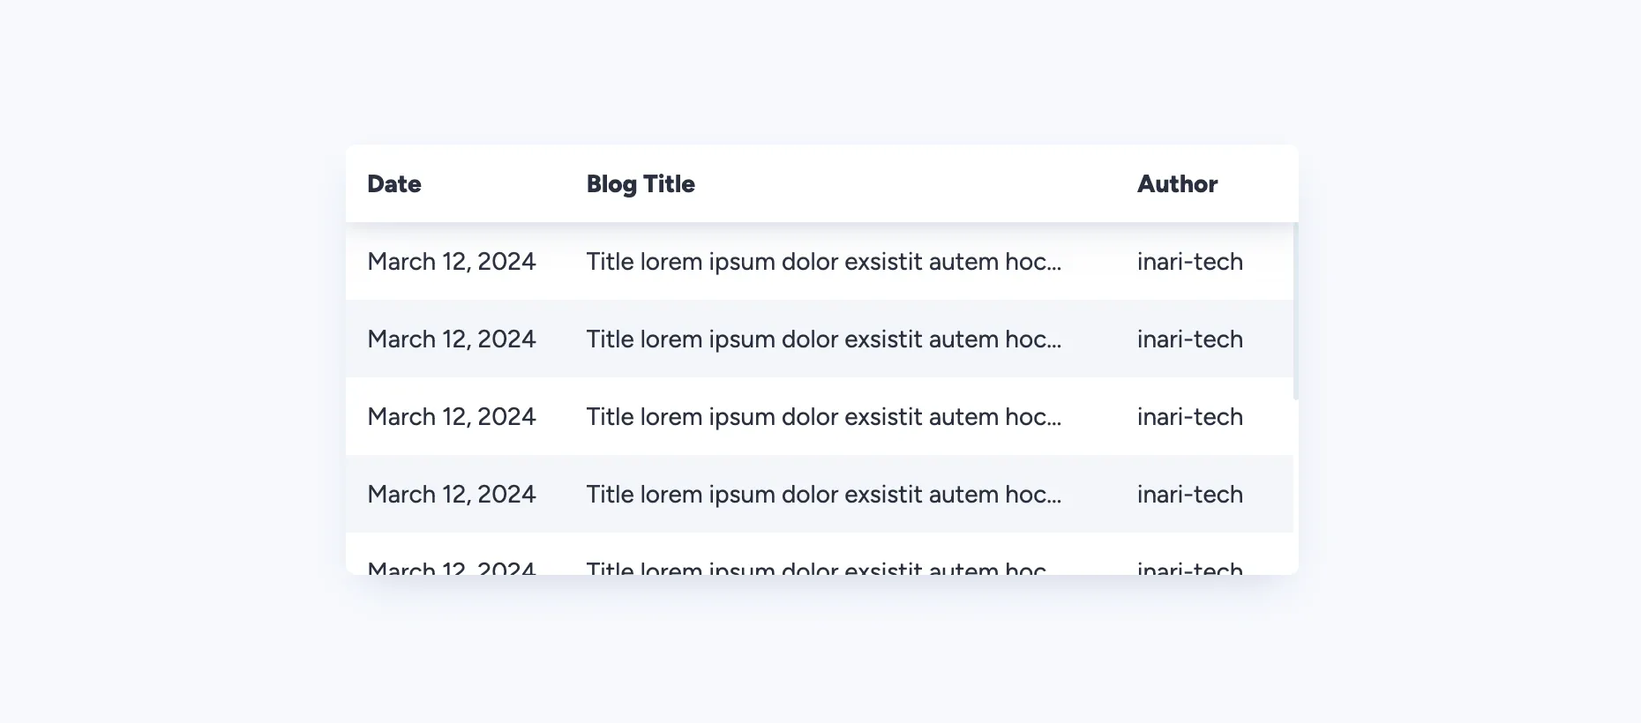Click the inari-tech author in the fourth row
The image size is (1641, 723).
tap(1189, 495)
